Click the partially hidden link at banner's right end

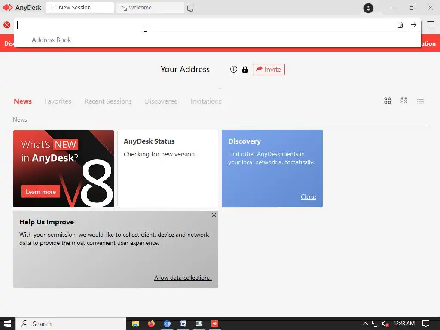click(428, 43)
